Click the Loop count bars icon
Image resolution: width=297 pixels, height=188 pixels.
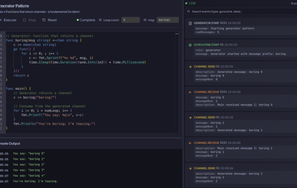click(100, 20)
